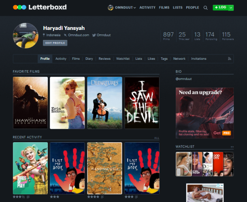Click the user profile avatar photo
Screen dimensions: 247x202
point(26,36)
